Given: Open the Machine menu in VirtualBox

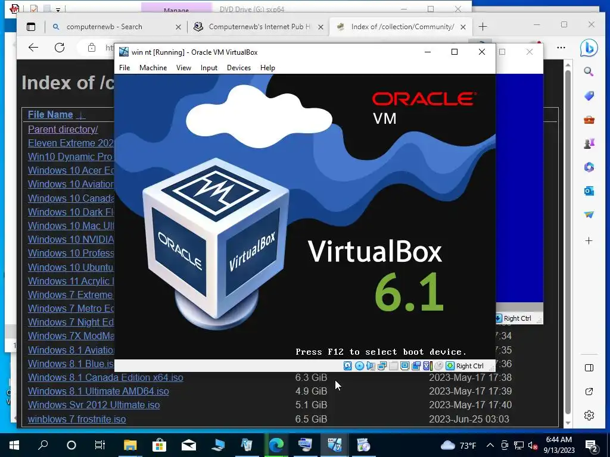Looking at the screenshot, I should tap(153, 68).
